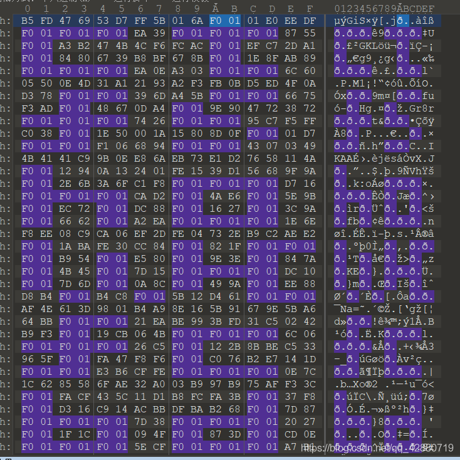Screen dimensions: 460x460
Task: Select hex byte A6
Action: 310,309
